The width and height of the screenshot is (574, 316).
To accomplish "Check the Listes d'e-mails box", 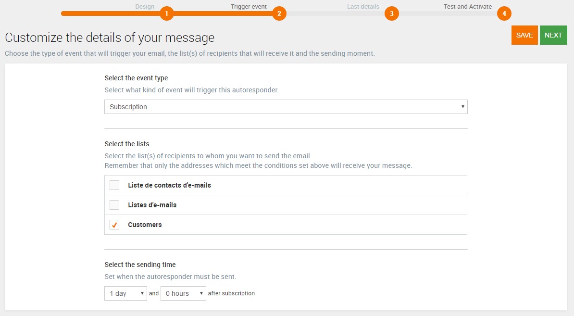I will 114,205.
